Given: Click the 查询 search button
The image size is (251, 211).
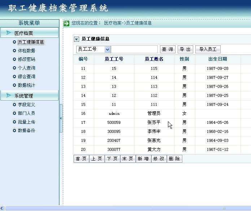Looking at the screenshot, I should point(167,49).
